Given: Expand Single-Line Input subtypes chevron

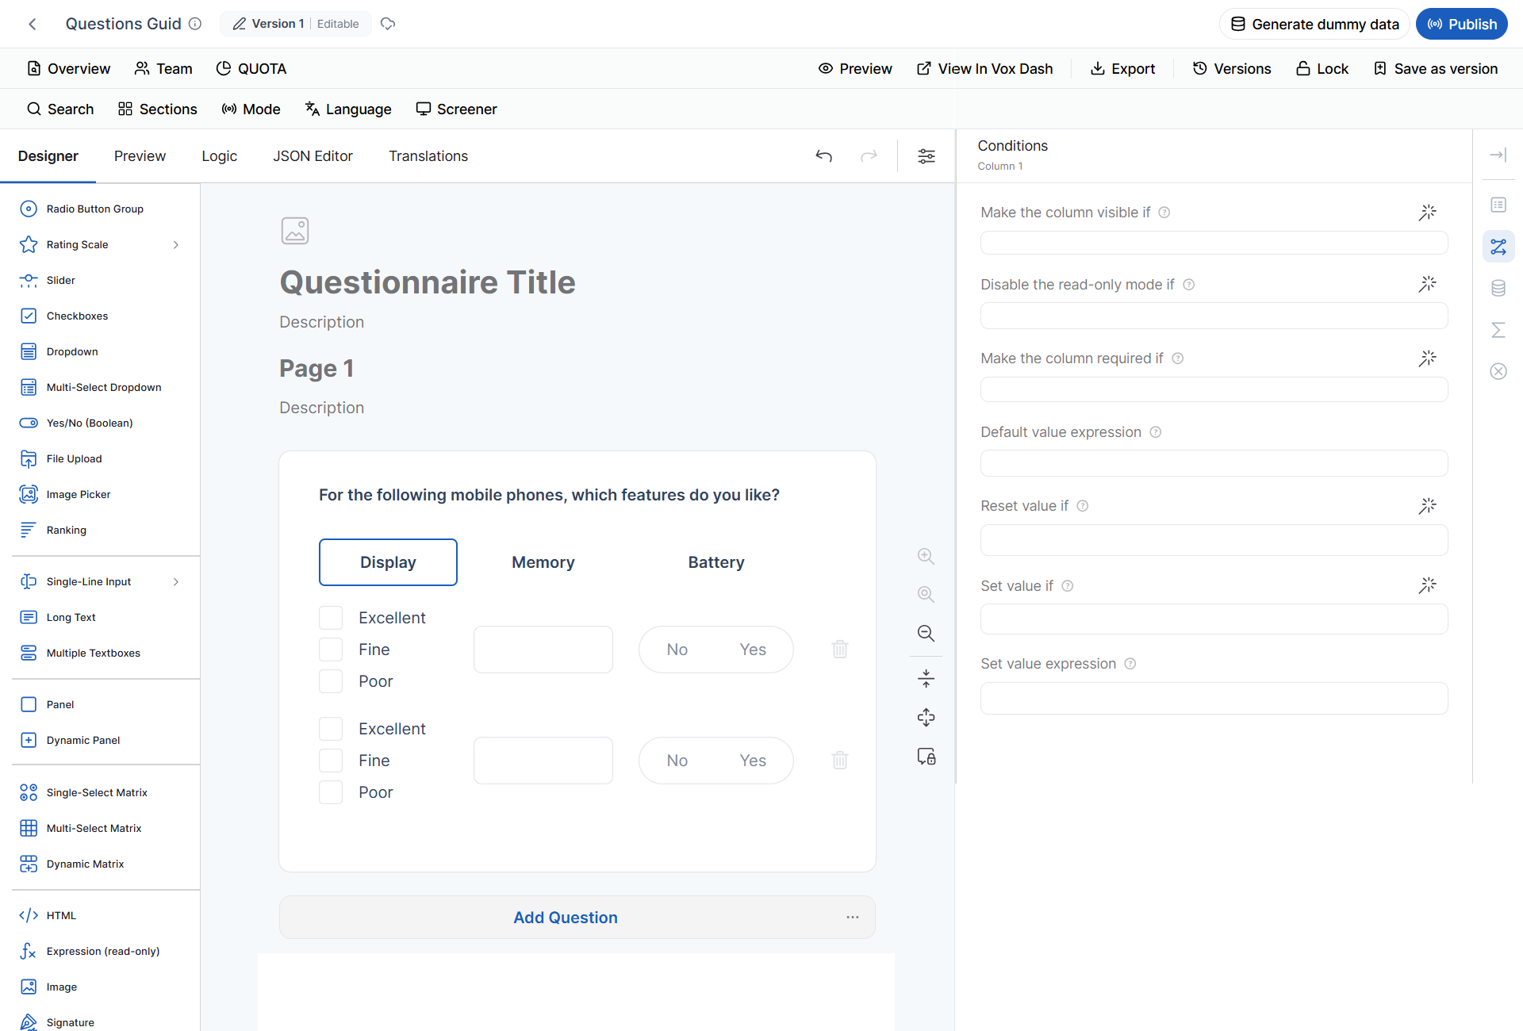Looking at the screenshot, I should pyautogui.click(x=176, y=582).
